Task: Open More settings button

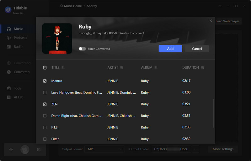Action: click(223, 149)
